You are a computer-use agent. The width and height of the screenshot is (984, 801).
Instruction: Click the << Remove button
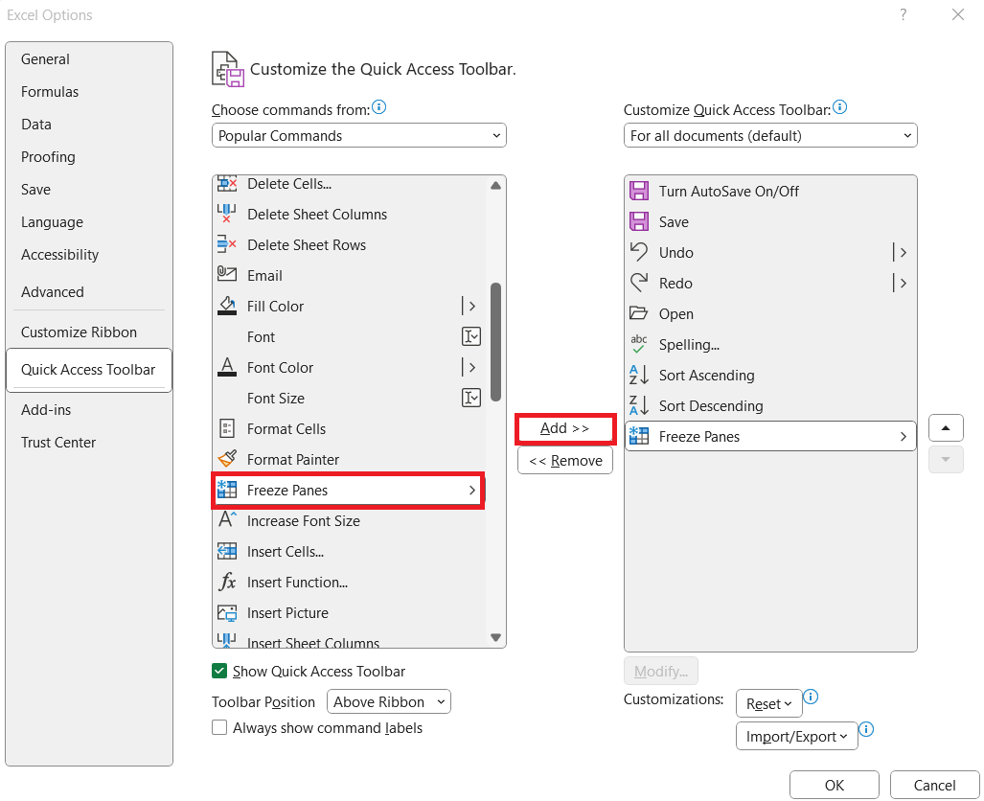point(565,461)
